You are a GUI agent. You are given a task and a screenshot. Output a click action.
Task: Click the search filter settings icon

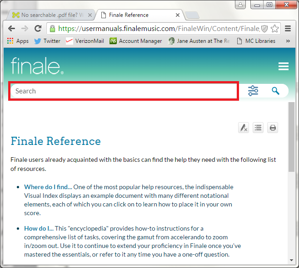pyautogui.click(x=253, y=91)
